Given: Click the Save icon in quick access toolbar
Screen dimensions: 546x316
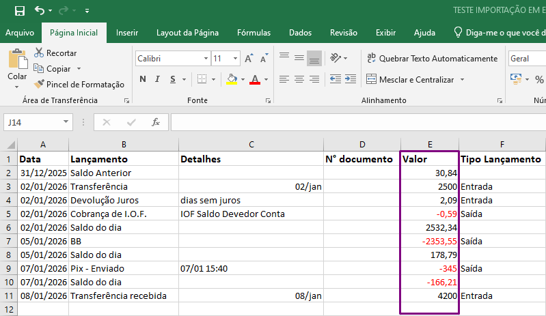Looking at the screenshot, I should point(20,11).
